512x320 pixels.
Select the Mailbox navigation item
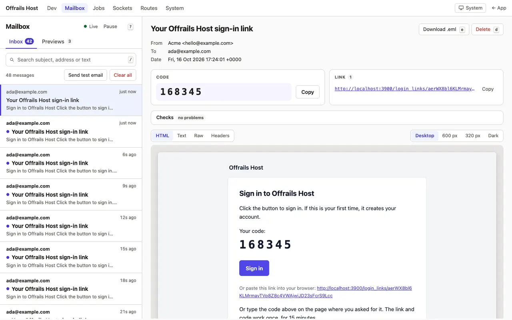tap(75, 8)
